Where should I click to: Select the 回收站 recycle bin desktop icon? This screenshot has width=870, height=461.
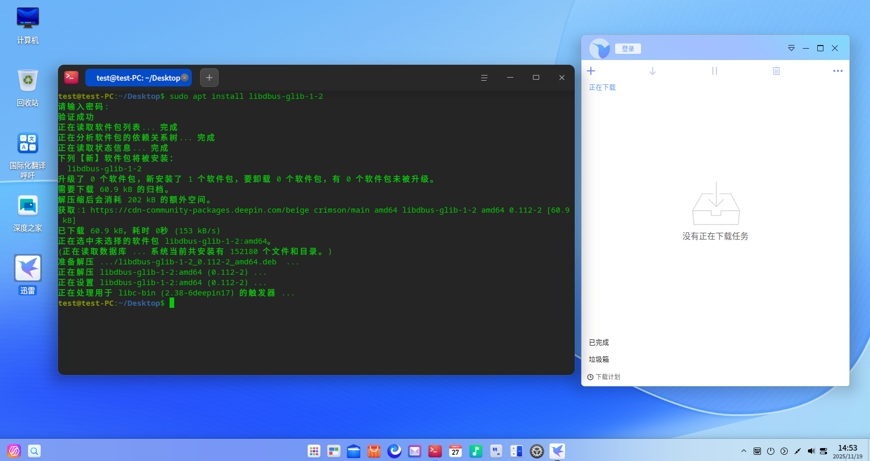click(x=27, y=88)
